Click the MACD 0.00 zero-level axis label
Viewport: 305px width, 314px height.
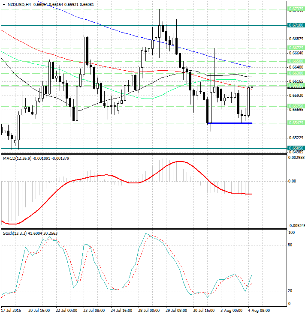coord(292,181)
